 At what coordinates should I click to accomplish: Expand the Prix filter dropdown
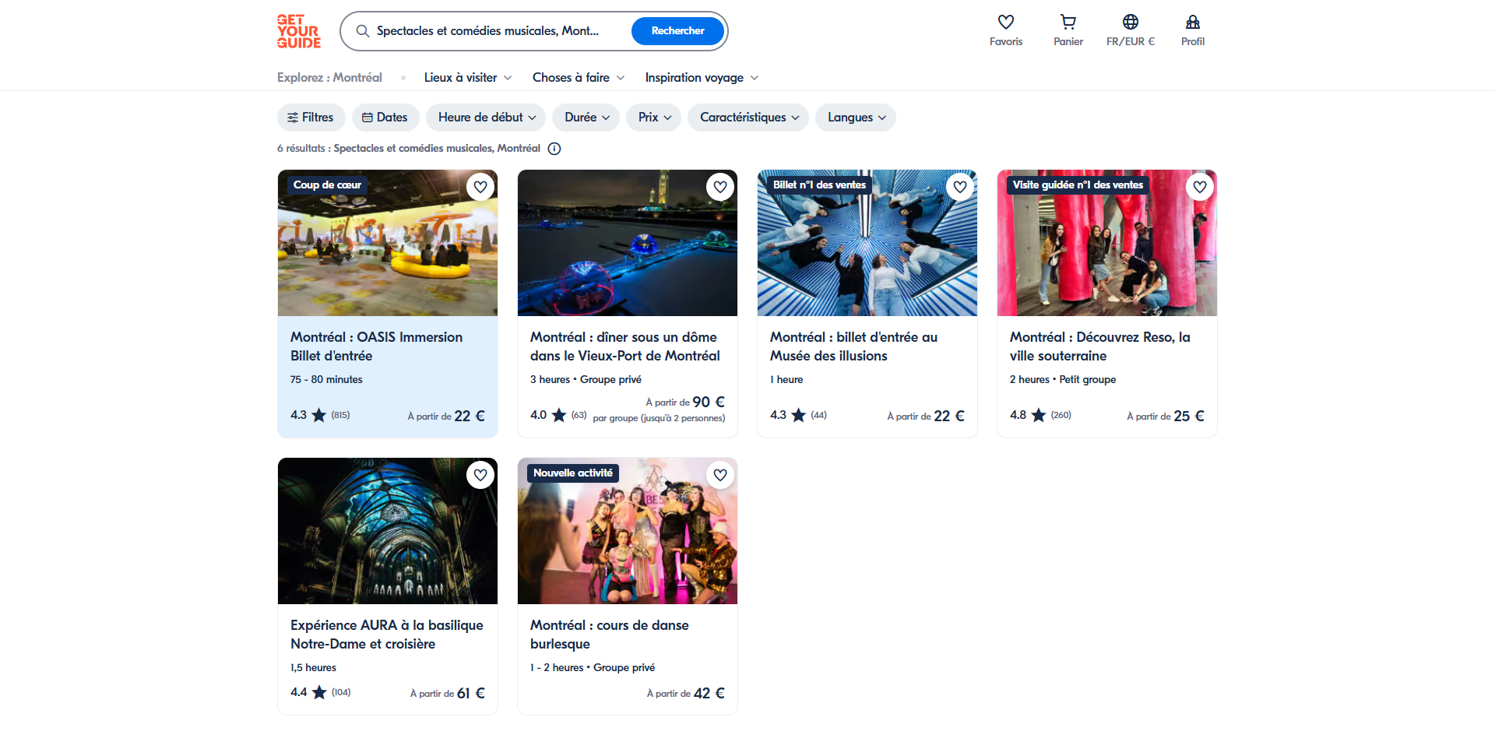point(654,118)
